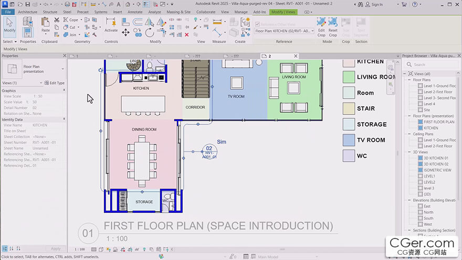Click Edit Type in Properties panel
Viewport: 462px width, 260px height.
click(54, 83)
